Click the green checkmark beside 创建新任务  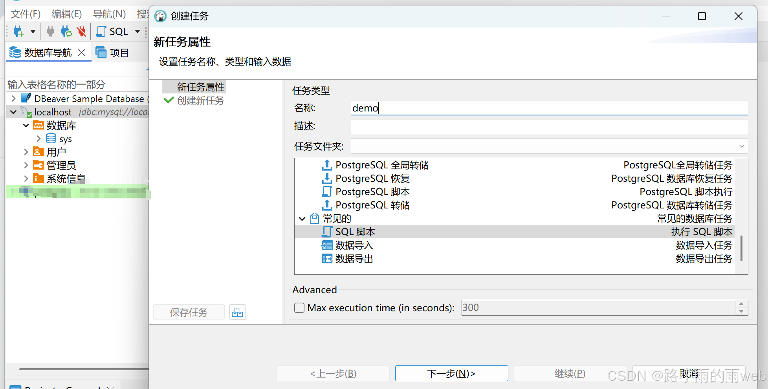[169, 100]
